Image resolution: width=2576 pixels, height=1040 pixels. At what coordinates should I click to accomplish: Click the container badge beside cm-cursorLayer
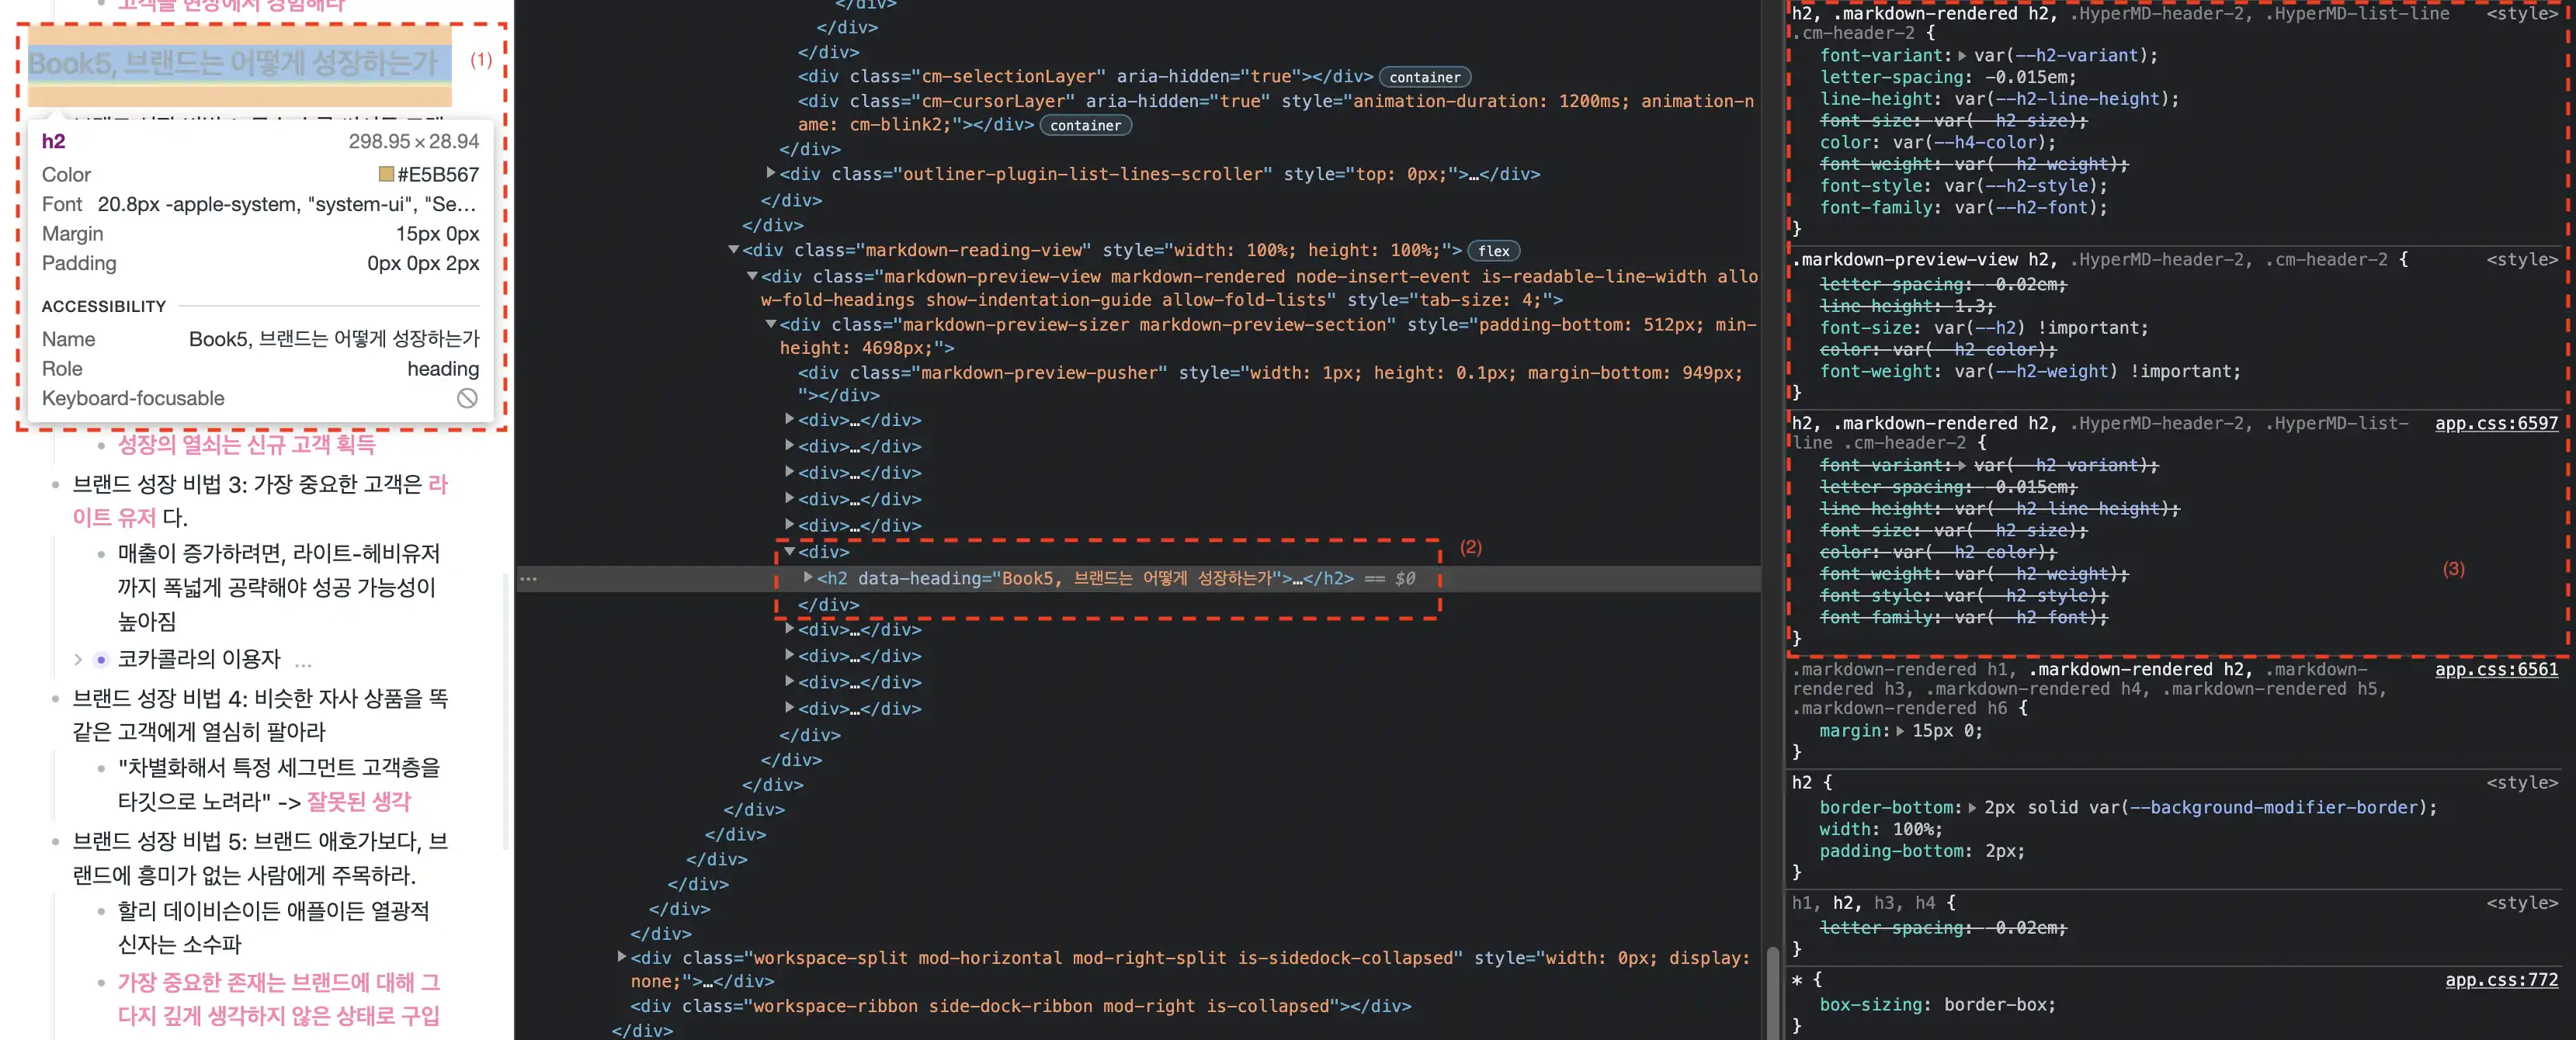pos(1085,125)
